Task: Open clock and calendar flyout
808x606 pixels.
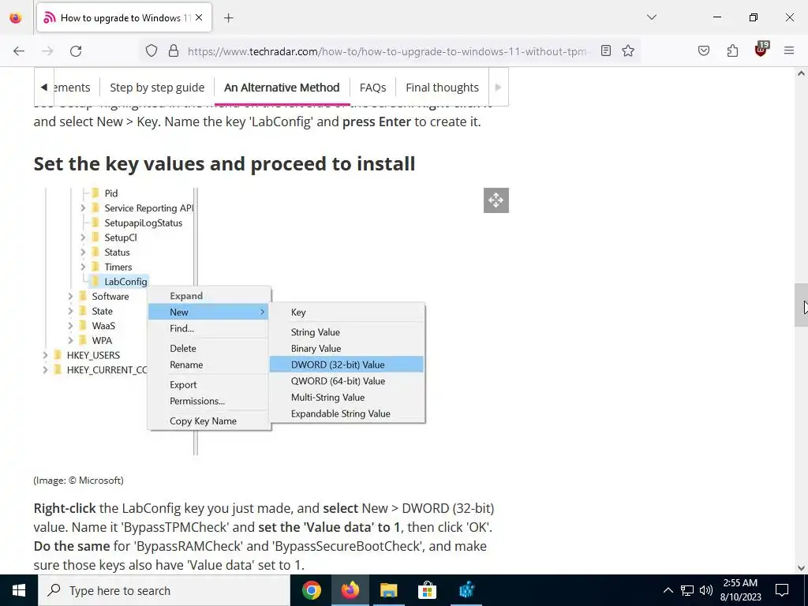Action: pyautogui.click(x=740, y=590)
